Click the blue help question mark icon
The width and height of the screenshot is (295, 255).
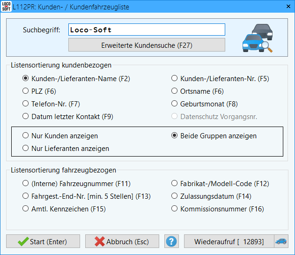pos(172,241)
